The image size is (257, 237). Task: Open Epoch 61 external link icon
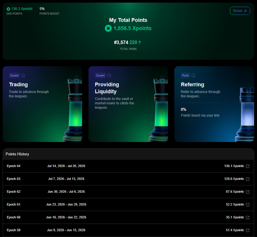248,204
